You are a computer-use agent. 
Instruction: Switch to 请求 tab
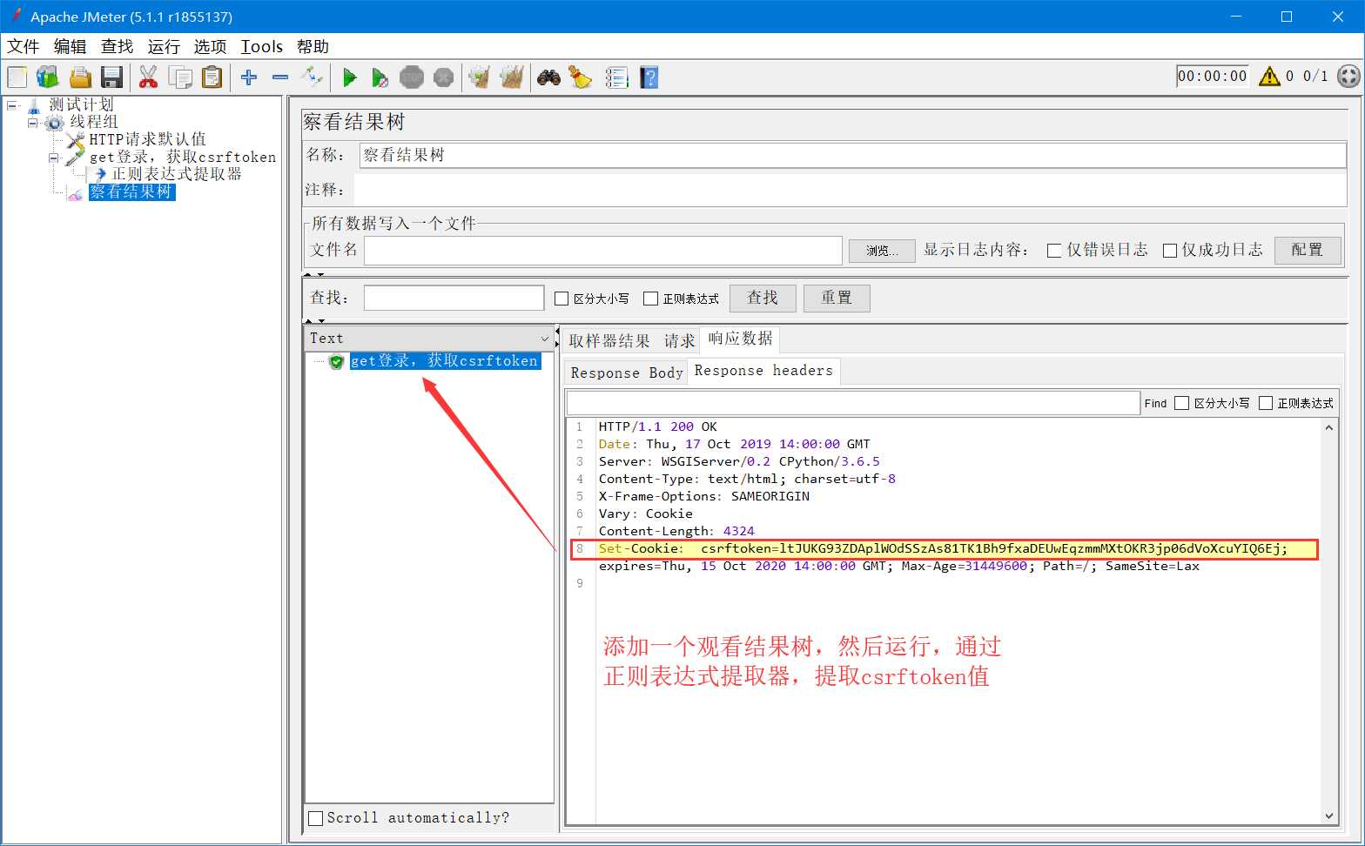coord(679,341)
